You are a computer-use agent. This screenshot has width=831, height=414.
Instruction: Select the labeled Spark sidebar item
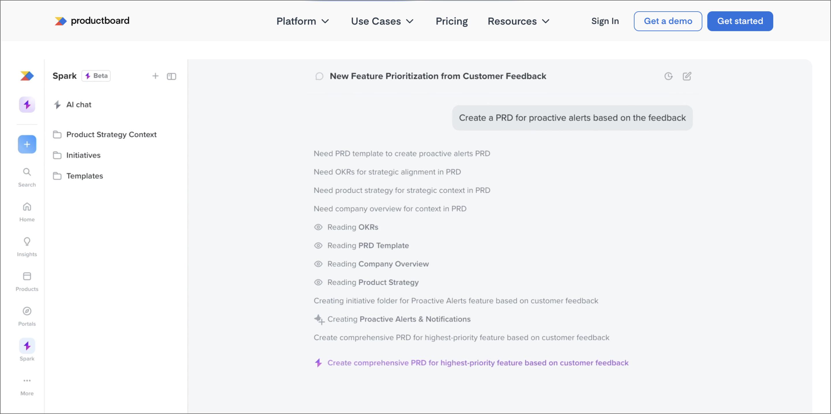click(x=27, y=350)
